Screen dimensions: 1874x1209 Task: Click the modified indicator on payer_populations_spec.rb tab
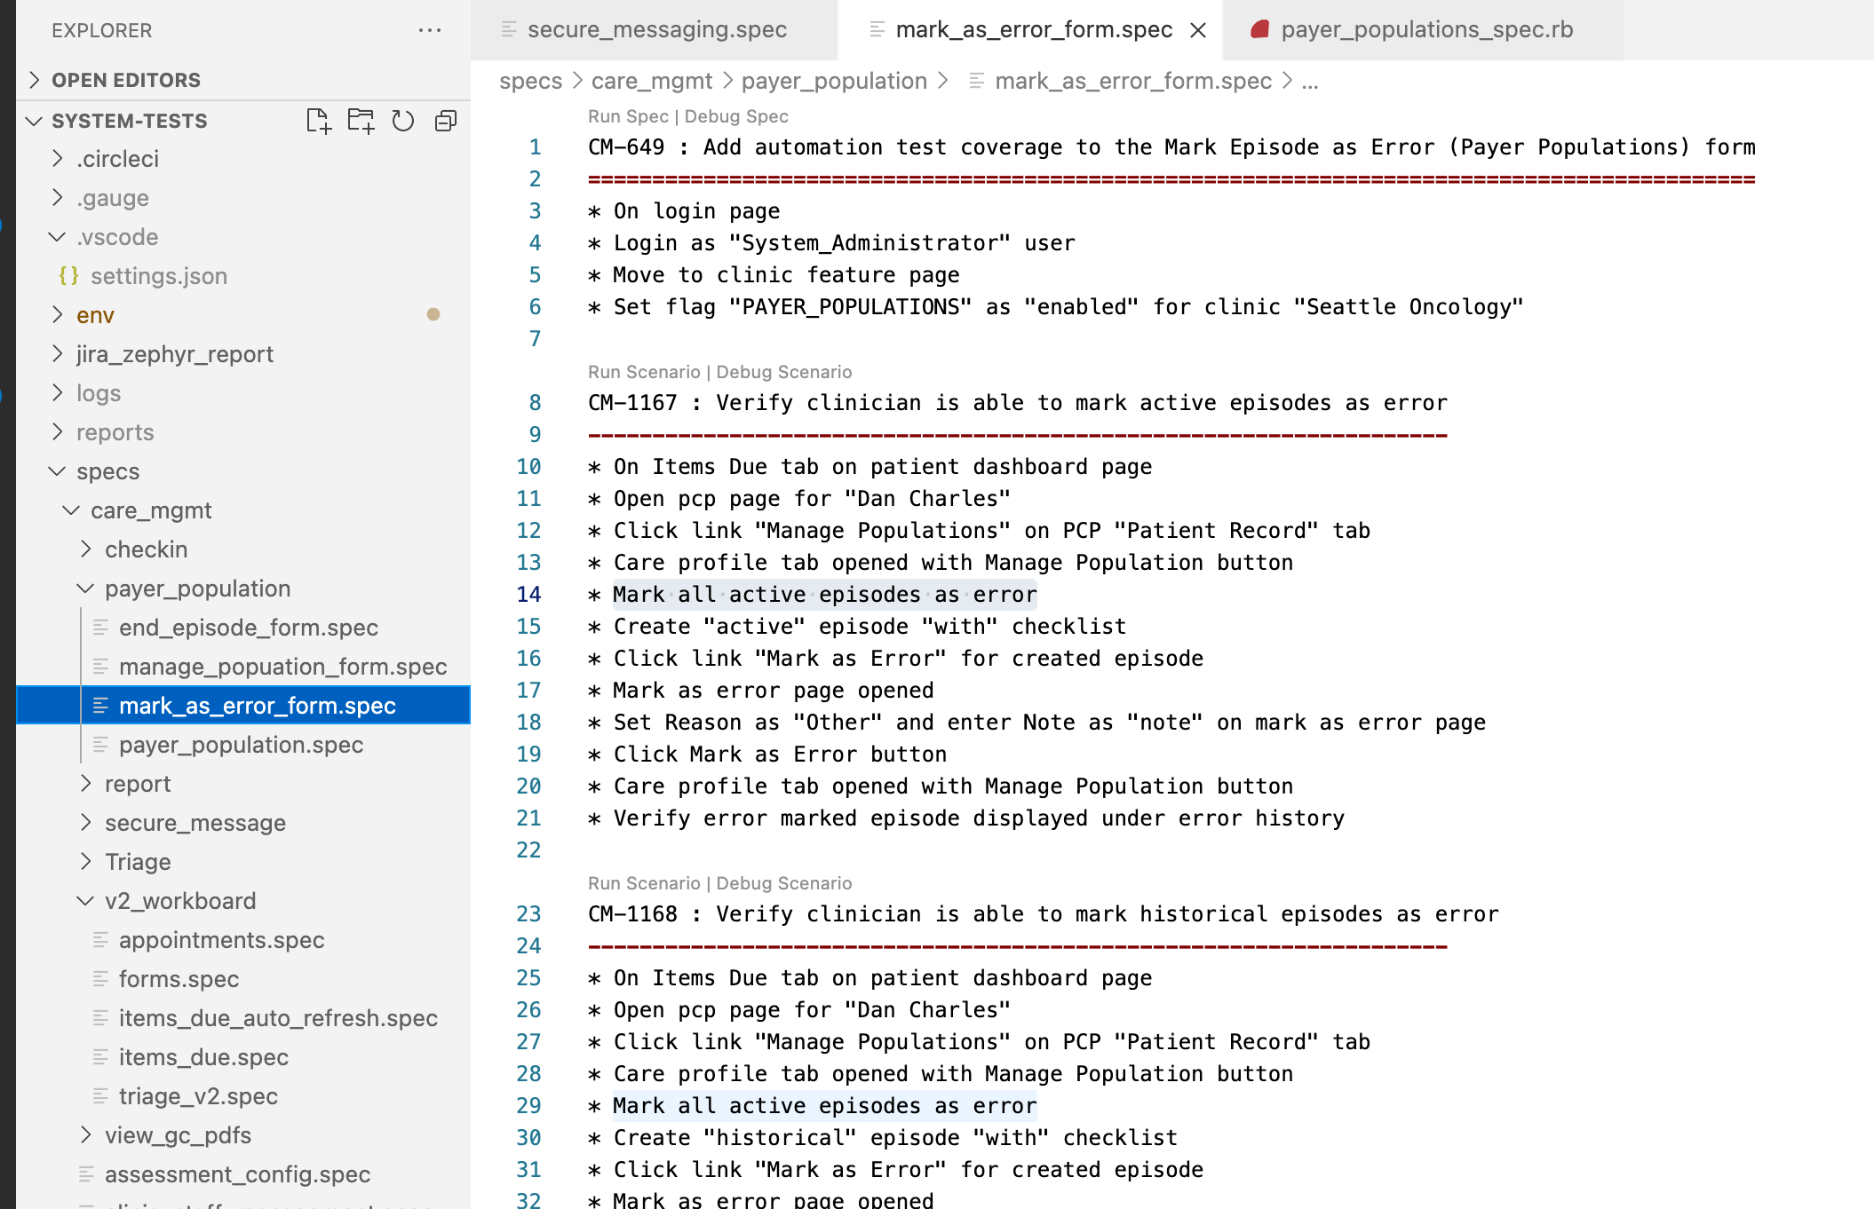coord(1259,28)
